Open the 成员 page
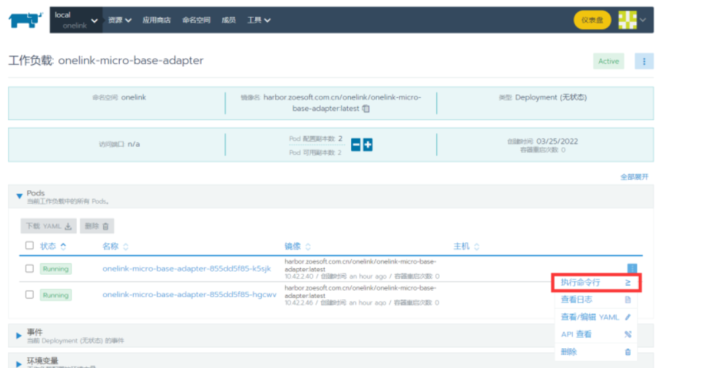This screenshot has height=368, width=701. coord(228,20)
